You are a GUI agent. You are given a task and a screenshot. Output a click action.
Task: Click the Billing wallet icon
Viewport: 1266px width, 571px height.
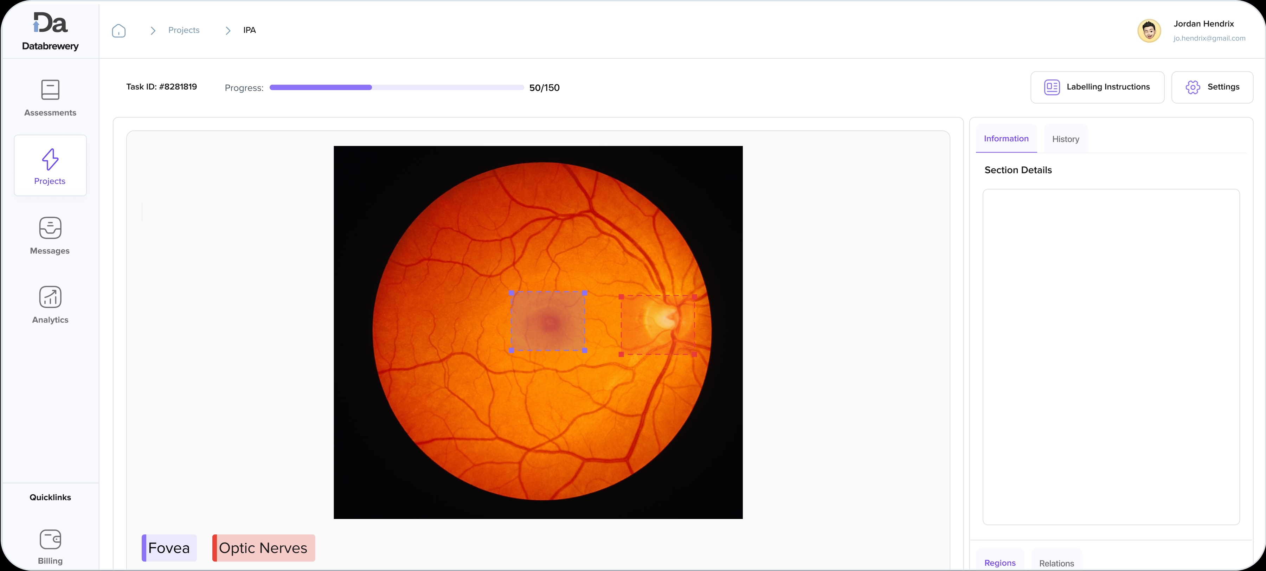coord(50,539)
